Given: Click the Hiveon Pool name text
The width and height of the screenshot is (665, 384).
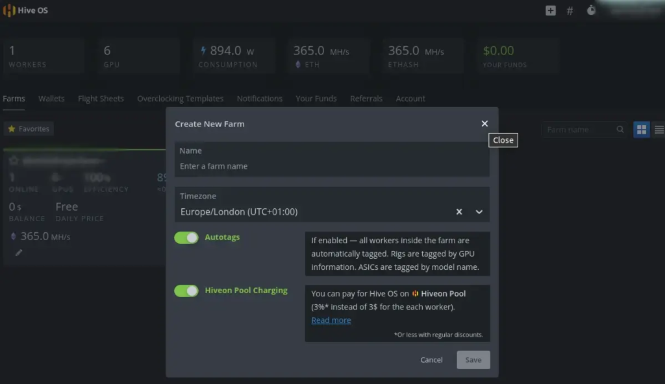Looking at the screenshot, I should pos(443,294).
